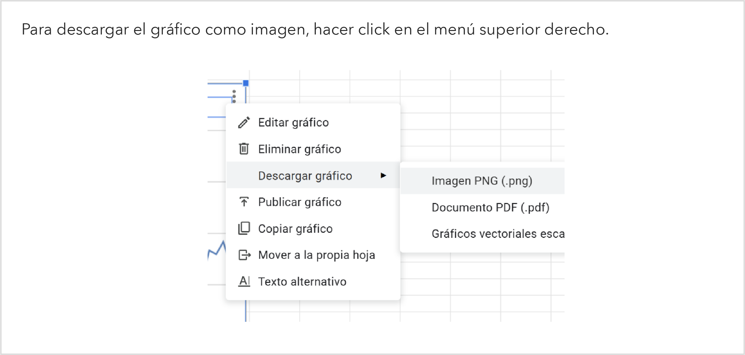The height and width of the screenshot is (355, 745).
Task: Select Imagen PNG (.png) download option
Action: coord(482,181)
